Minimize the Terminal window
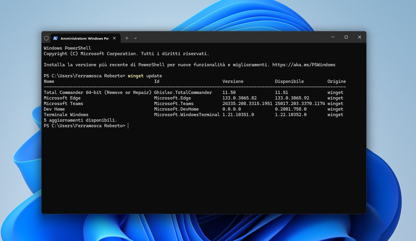 point(333,37)
